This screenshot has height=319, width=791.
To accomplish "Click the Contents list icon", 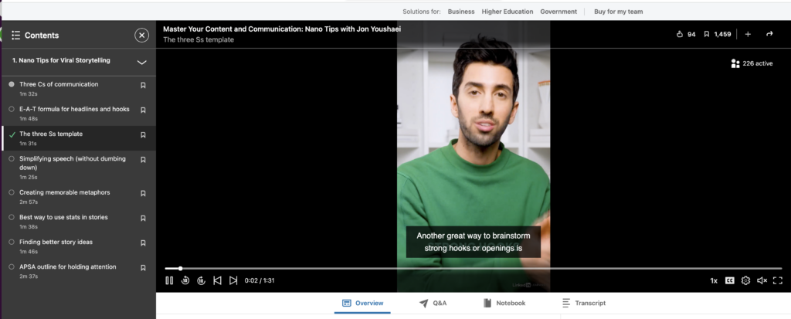I will coord(15,36).
